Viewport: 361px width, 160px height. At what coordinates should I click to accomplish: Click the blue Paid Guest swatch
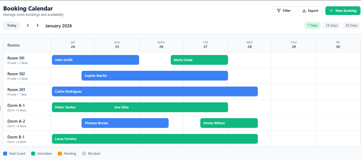pos(5,153)
